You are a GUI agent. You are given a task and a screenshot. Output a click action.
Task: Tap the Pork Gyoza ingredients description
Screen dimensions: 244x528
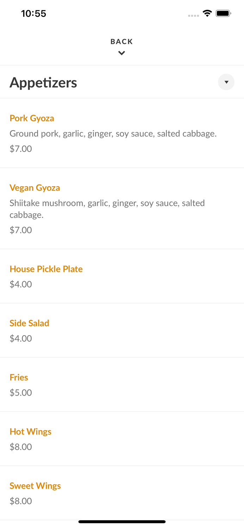click(x=113, y=134)
